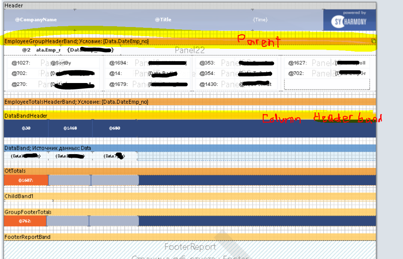Select the @30 column header cell

26,128
